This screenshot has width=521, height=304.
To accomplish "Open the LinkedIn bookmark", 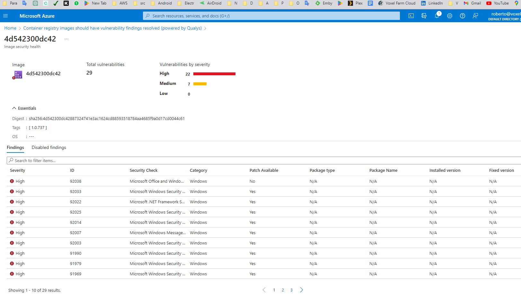I will click(432, 3).
